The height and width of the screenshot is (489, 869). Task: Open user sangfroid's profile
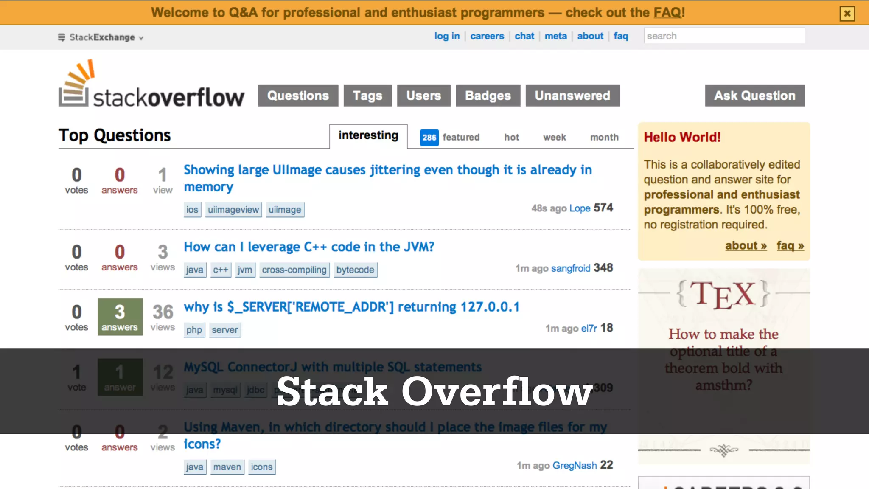571,268
